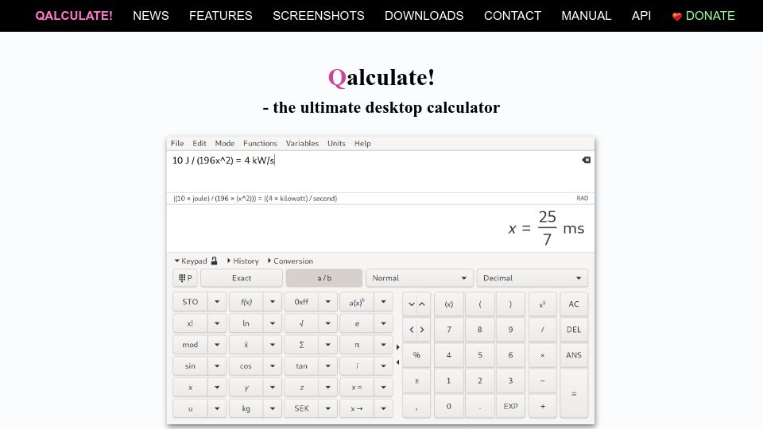Click the left/right cursor arrows button

(x=416, y=330)
